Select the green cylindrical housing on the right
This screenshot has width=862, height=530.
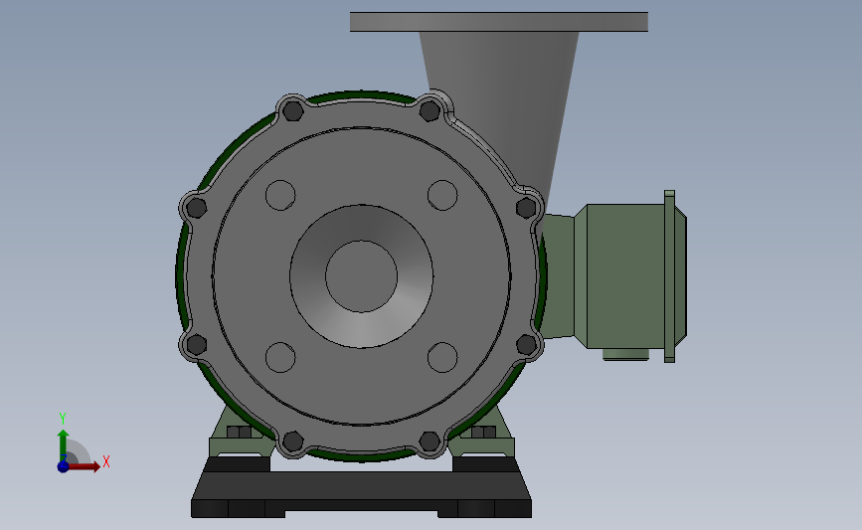625,276
